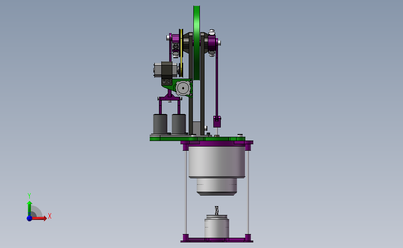Select the left dark cylinder on the green plate

coord(160,124)
